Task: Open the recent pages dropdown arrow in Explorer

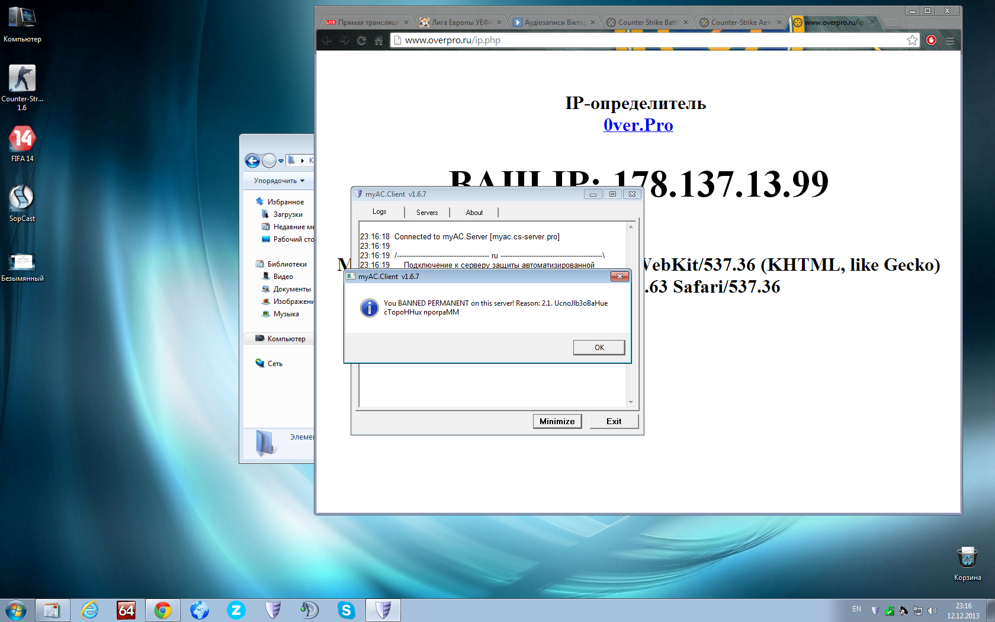Action: click(x=281, y=161)
